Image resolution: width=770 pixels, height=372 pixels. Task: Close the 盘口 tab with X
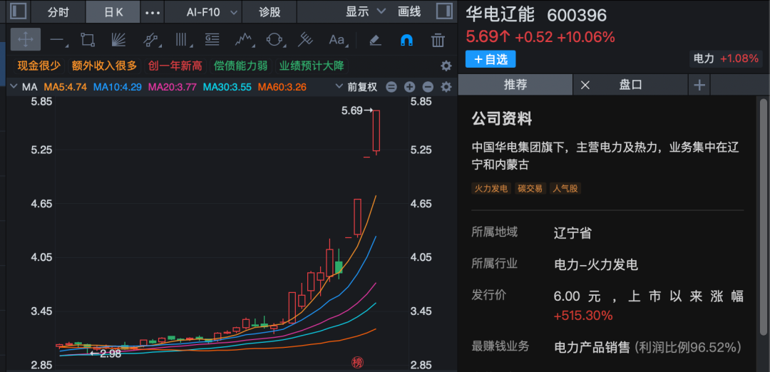pos(585,85)
